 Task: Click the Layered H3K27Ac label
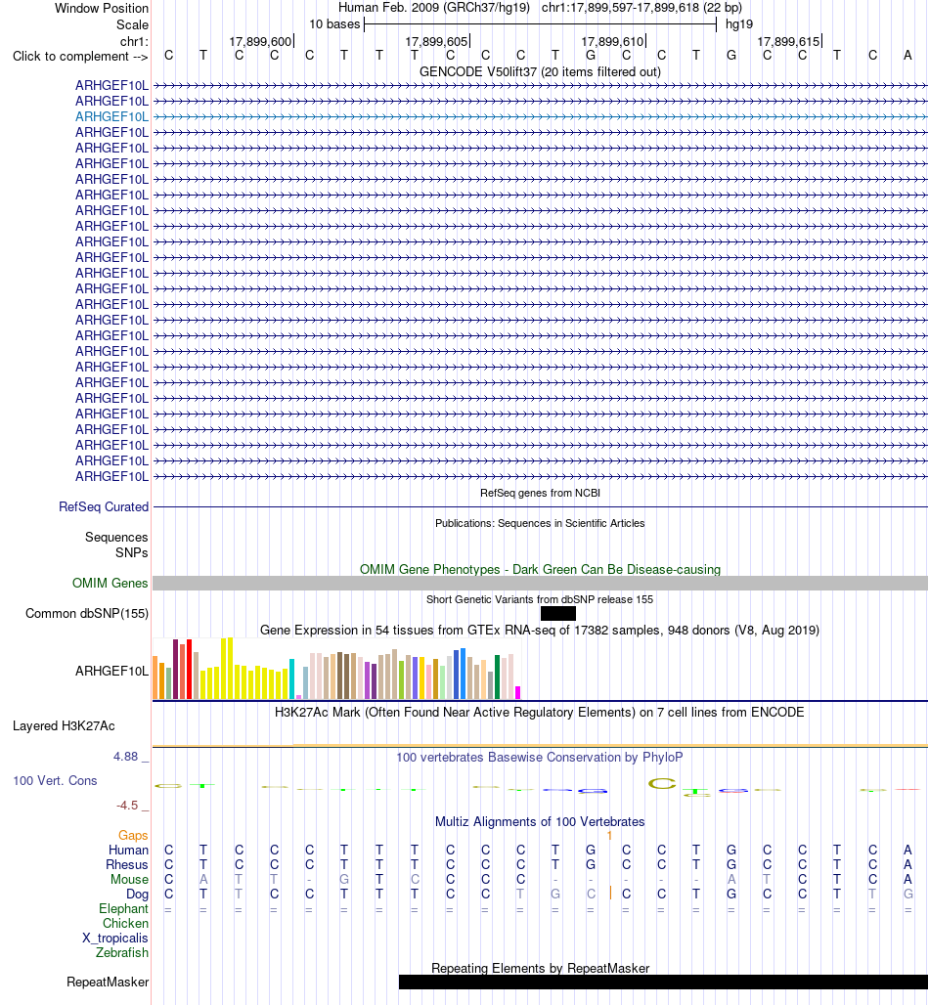(65, 726)
